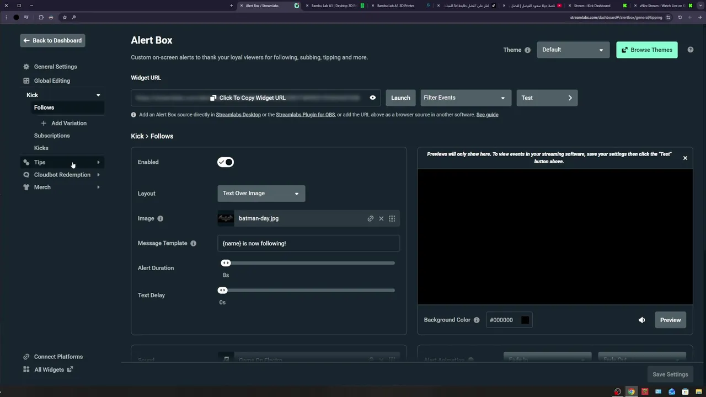Reveal the widget URL with the eye icon

pos(373,98)
